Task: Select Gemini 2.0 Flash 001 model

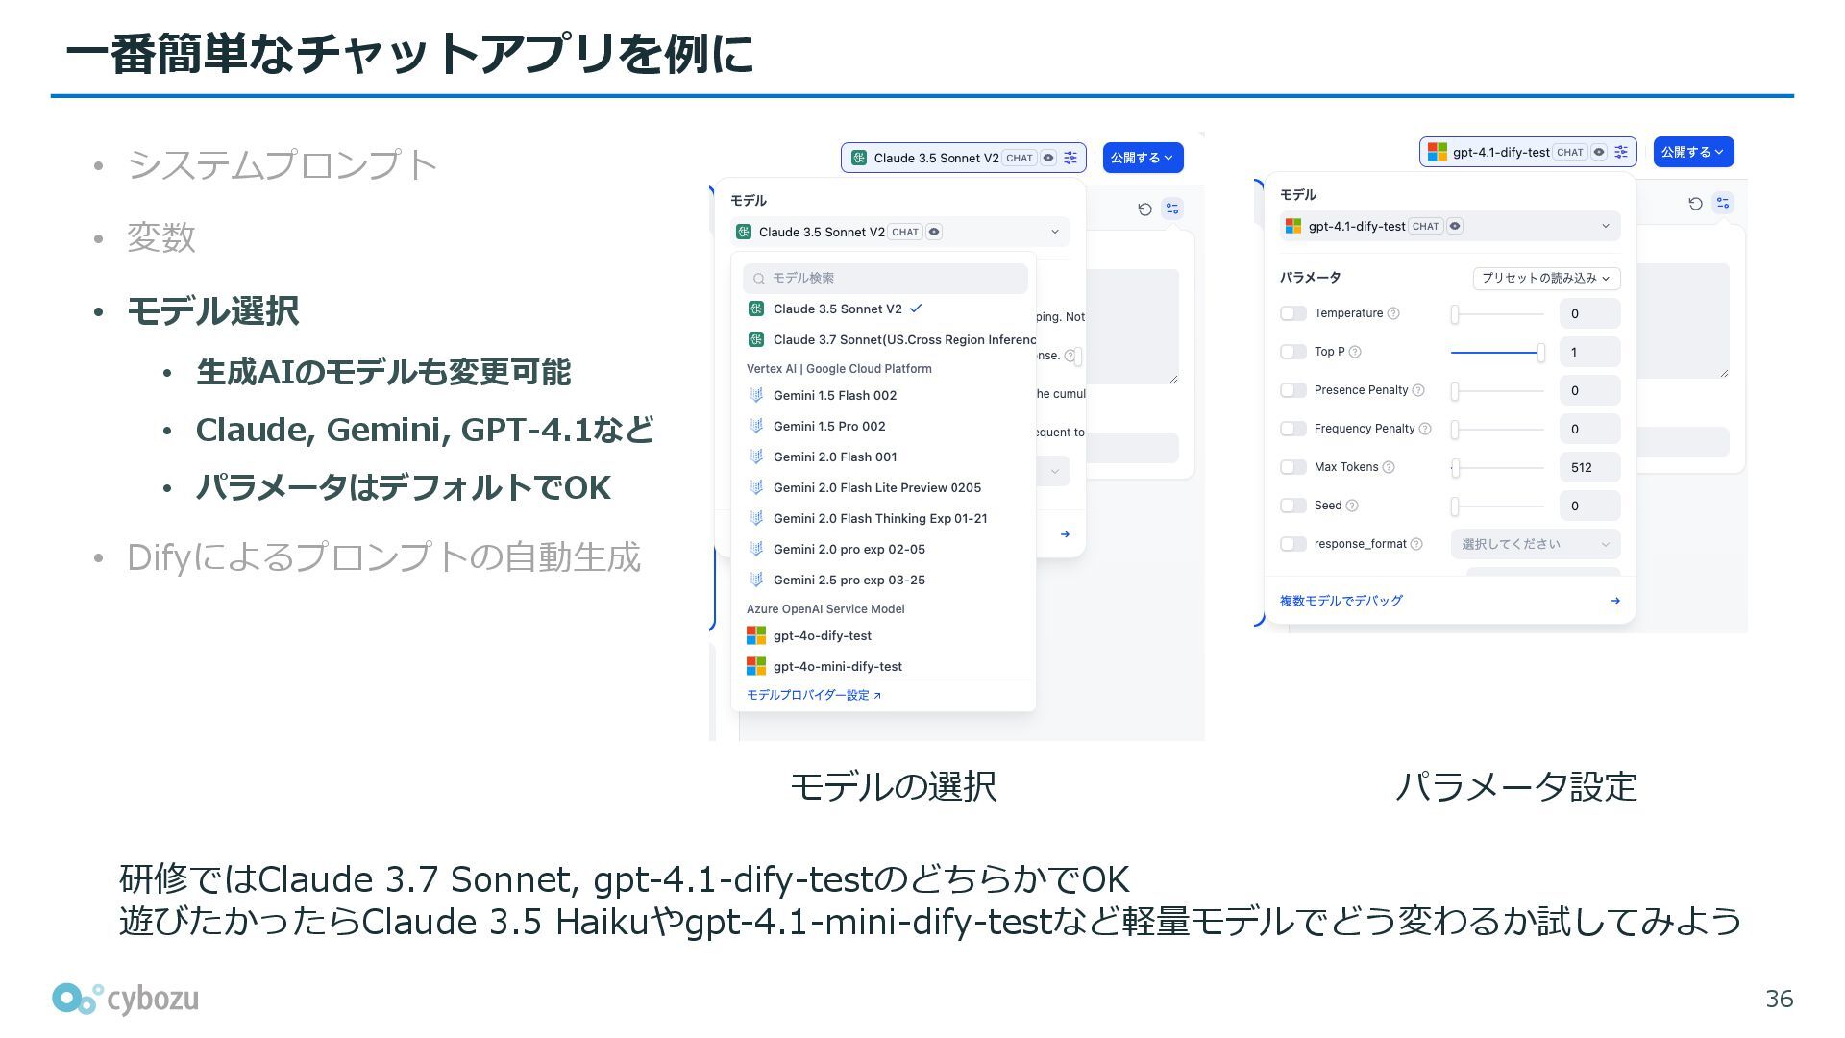Action: pos(883,457)
